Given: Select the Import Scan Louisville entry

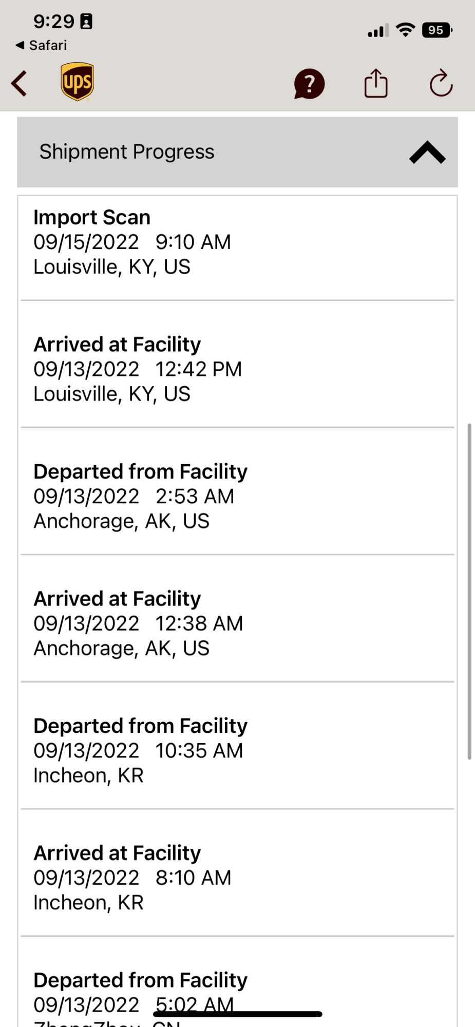Looking at the screenshot, I should pos(237,242).
